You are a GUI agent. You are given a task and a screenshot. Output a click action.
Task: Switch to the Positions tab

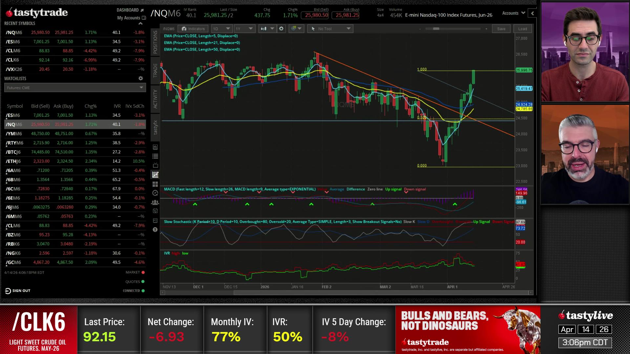(x=155, y=42)
